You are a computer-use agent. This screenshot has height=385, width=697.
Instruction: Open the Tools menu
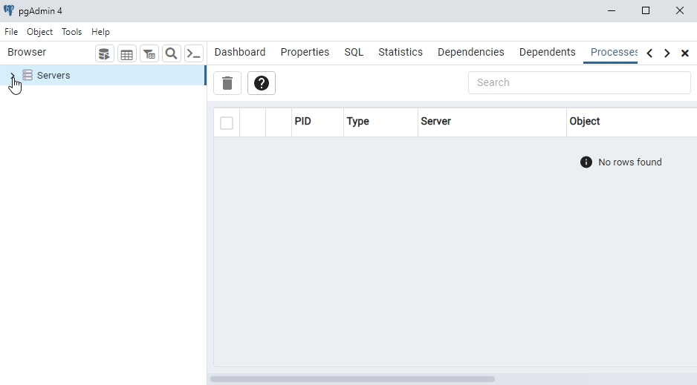coord(72,32)
